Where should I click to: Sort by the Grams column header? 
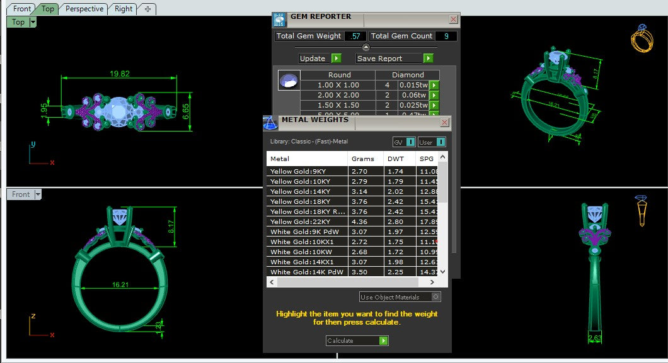(x=365, y=159)
